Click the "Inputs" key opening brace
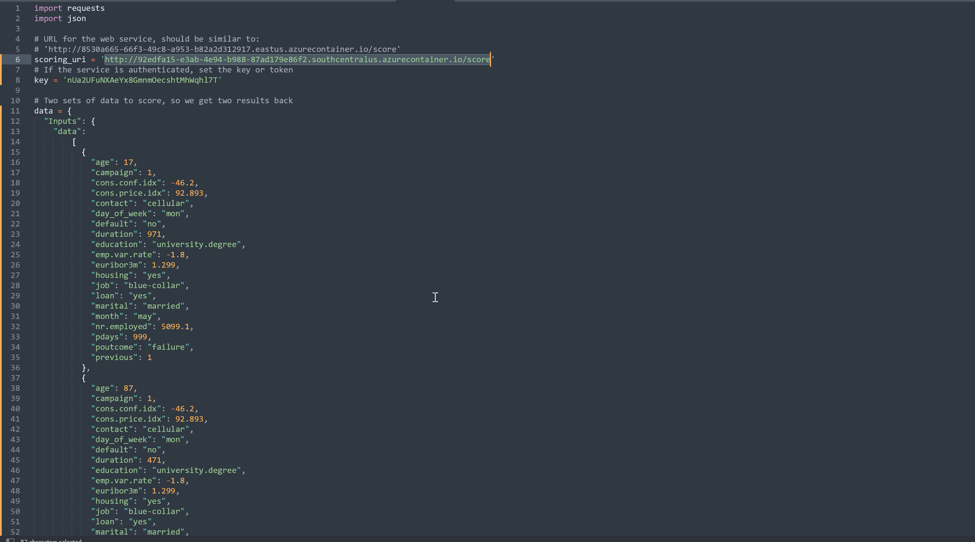This screenshot has height=542, width=975. point(93,121)
